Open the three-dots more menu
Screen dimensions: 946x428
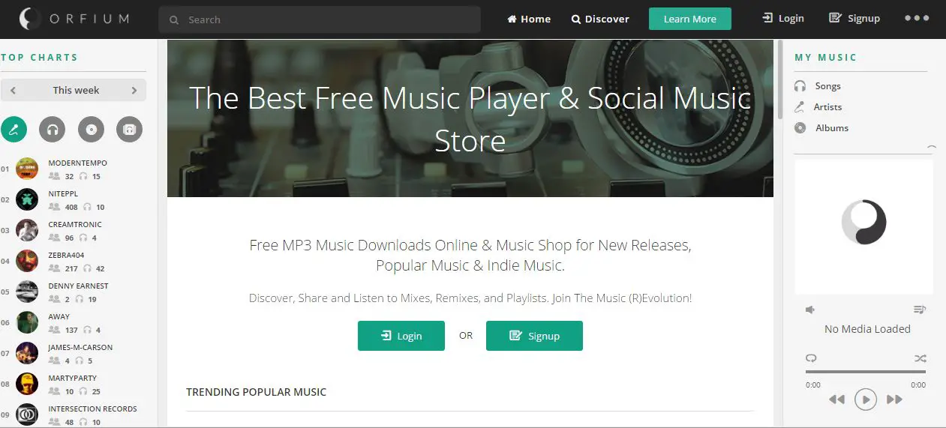coord(917,19)
